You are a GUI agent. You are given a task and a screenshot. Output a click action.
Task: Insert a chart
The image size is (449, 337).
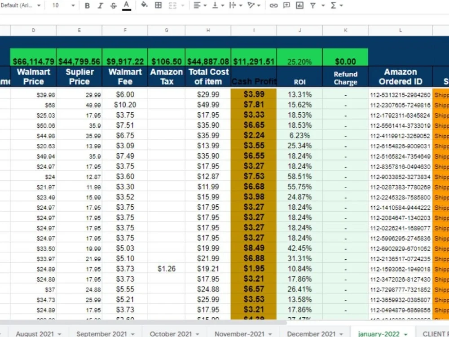[x=299, y=5]
